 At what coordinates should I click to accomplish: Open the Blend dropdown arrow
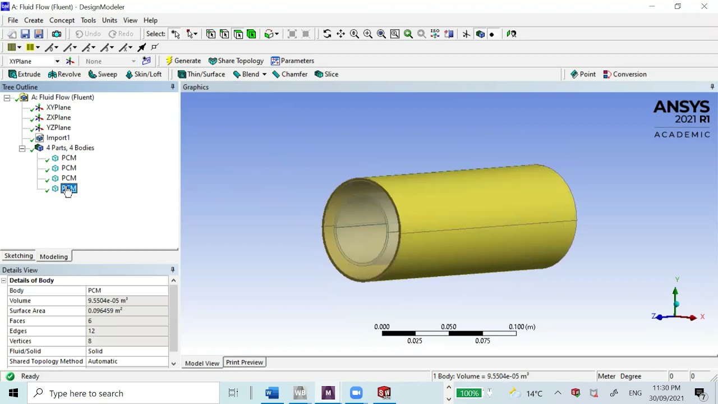coord(264,74)
